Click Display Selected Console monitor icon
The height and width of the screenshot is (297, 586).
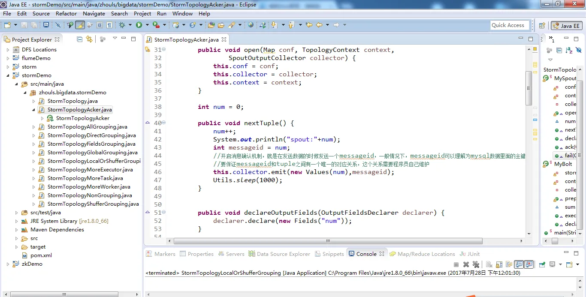[552, 264]
